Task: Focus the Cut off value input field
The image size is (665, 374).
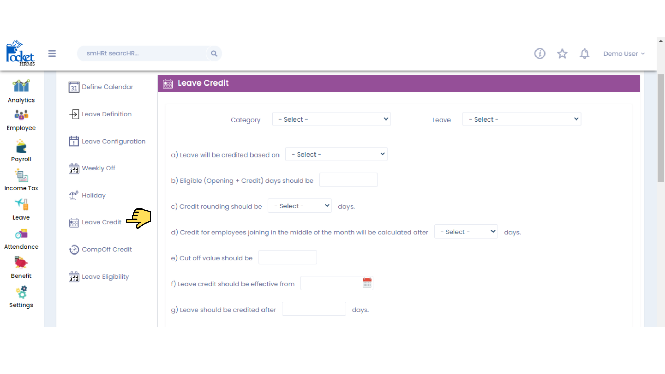Action: (287, 257)
